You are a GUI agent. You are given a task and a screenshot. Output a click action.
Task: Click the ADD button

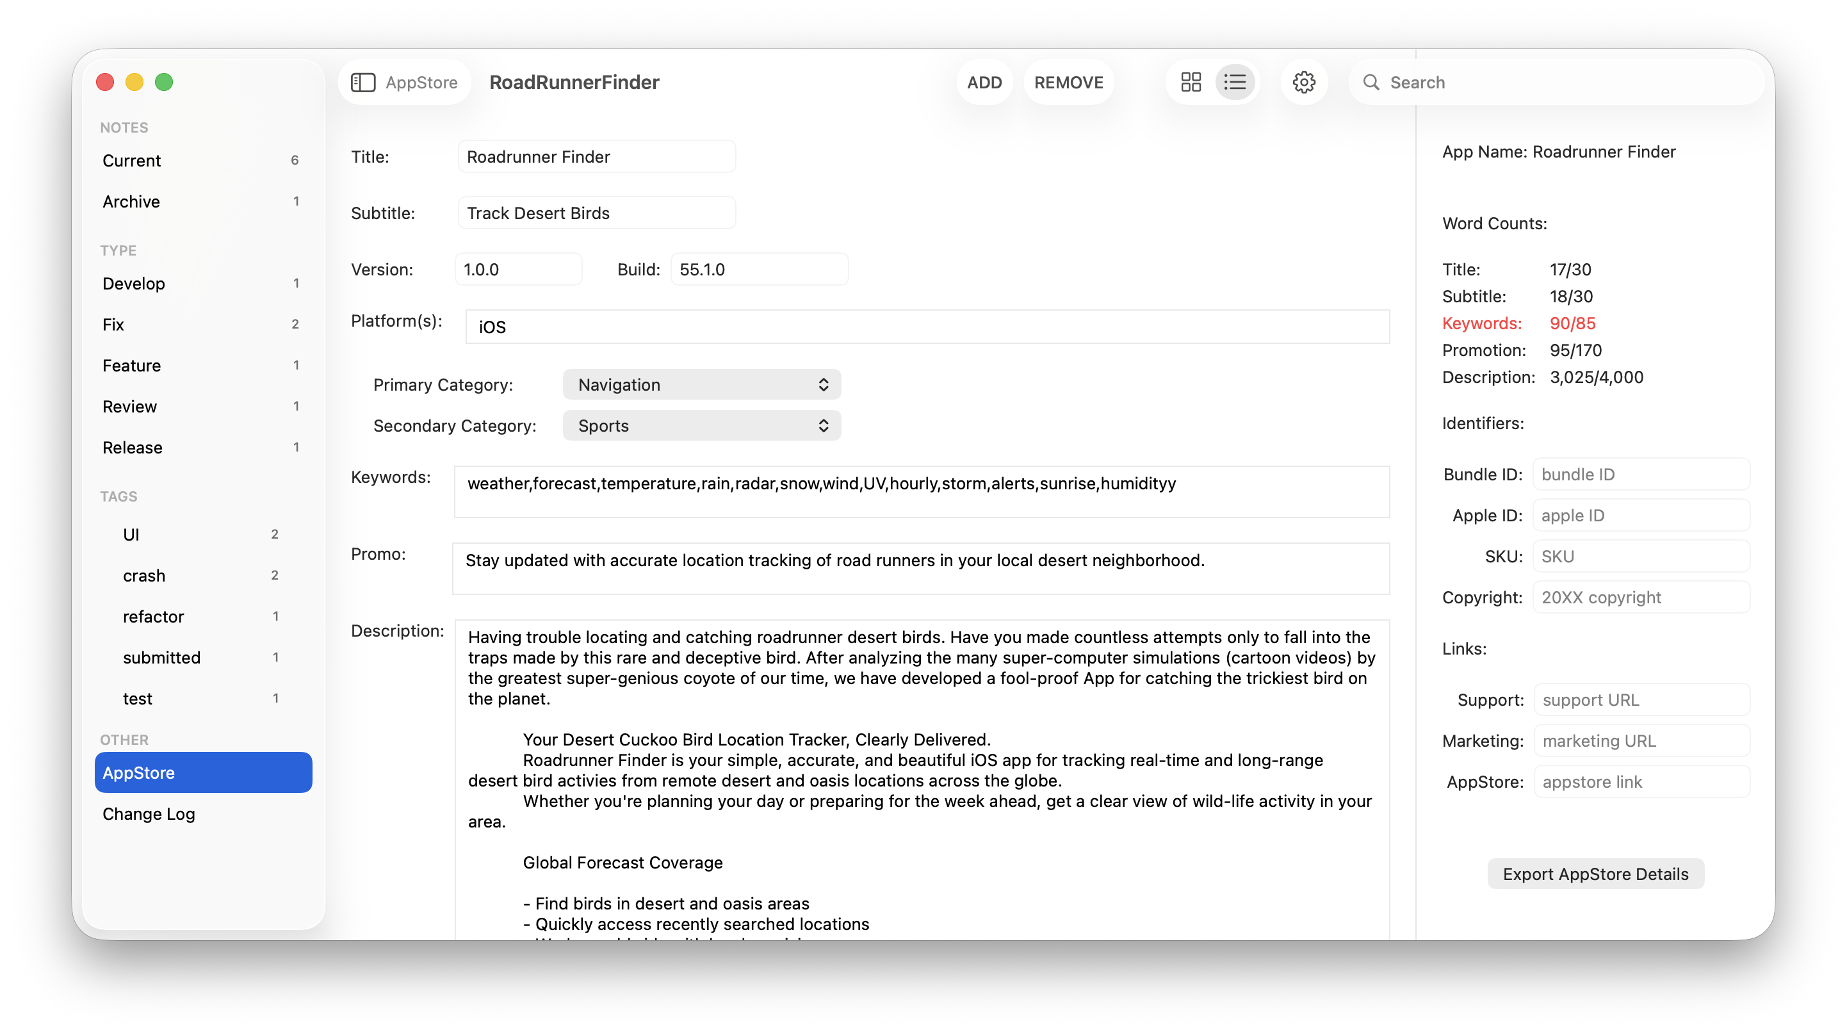[x=984, y=82]
